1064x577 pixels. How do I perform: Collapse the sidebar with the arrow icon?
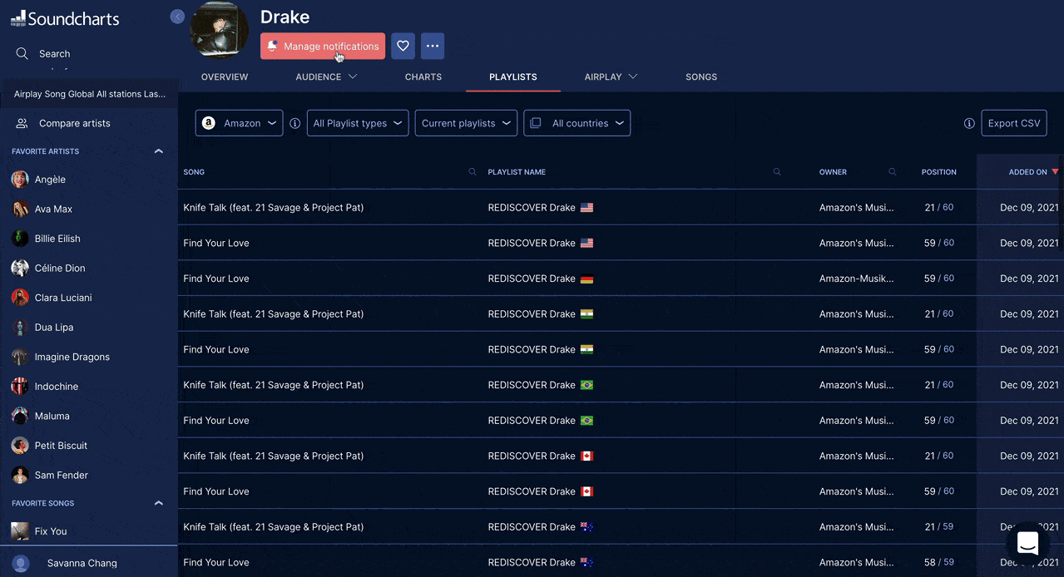(x=177, y=17)
